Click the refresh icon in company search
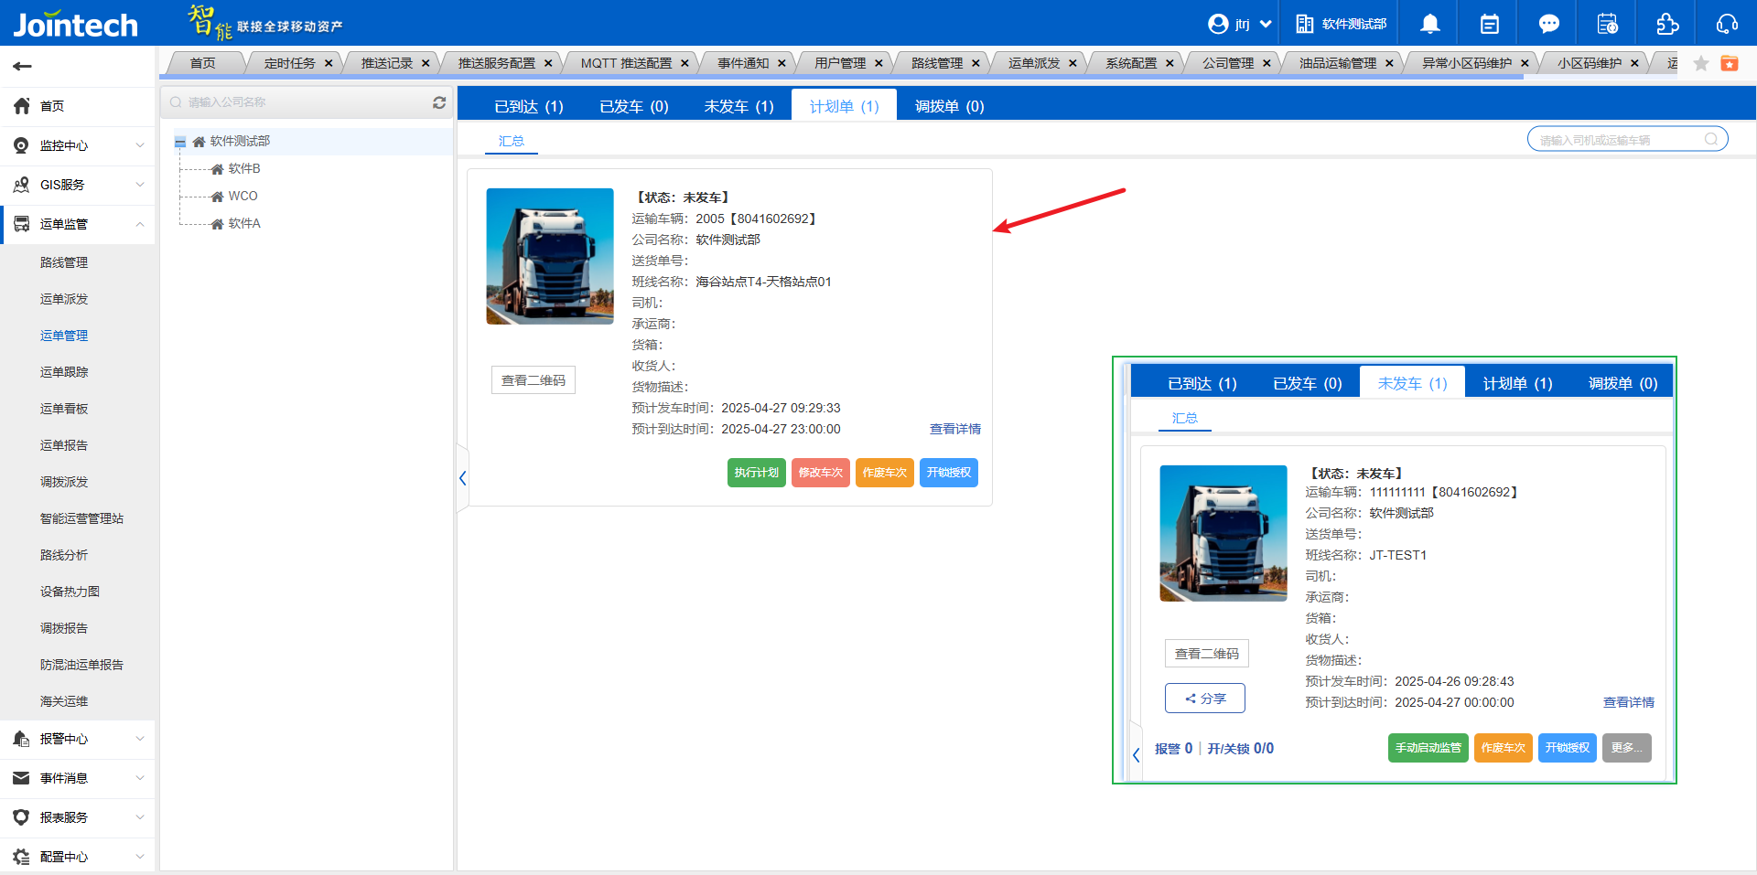The height and width of the screenshot is (875, 1757). point(439,102)
